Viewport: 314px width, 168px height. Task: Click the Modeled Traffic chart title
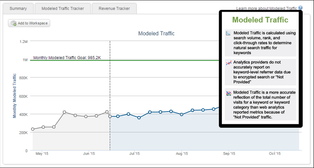pos(156,33)
